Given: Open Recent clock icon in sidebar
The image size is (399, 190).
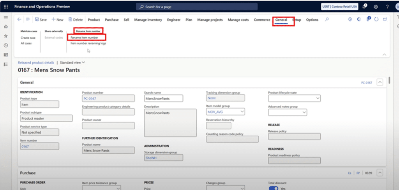Looking at the screenshot, I should pyautogui.click(x=5, y=45).
